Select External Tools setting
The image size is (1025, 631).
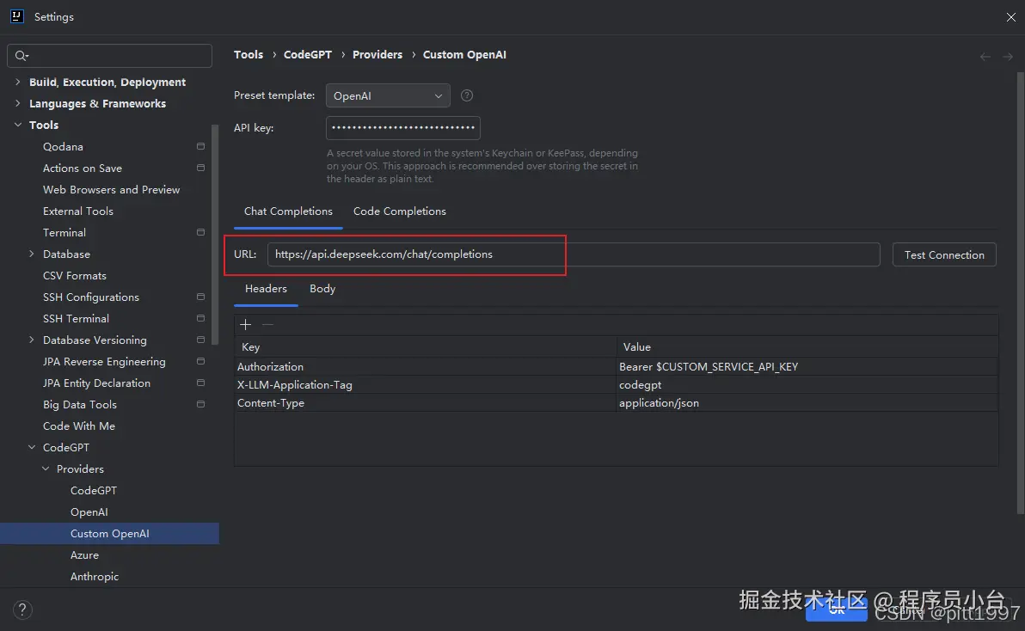click(x=77, y=211)
